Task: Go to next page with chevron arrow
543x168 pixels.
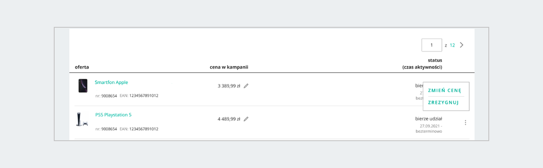Action: tap(462, 45)
